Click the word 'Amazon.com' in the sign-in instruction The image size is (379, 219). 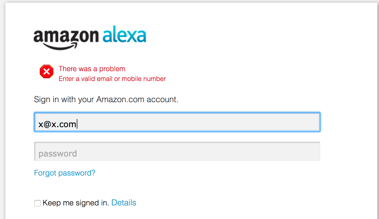pos(120,99)
